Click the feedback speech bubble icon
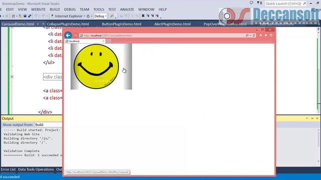This screenshot has height=180, width=321. tap(251, 2)
